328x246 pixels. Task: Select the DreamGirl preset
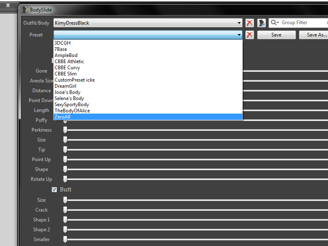[x=148, y=86]
